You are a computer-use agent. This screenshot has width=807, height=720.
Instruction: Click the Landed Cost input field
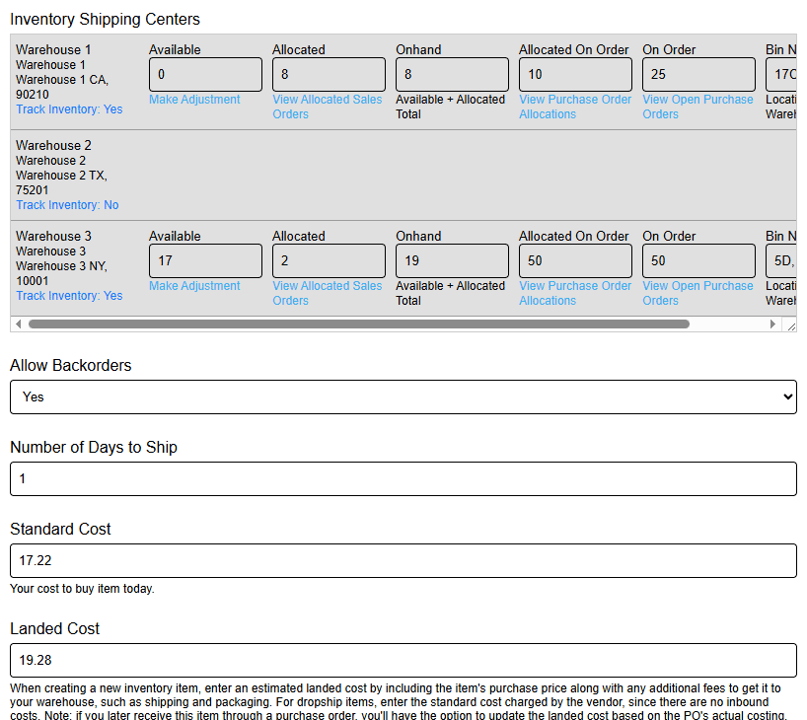[x=403, y=660]
